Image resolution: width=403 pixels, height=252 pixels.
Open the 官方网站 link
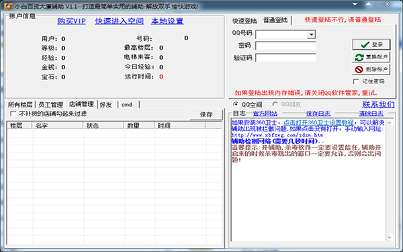(x=265, y=114)
